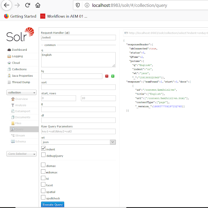The image size is (208, 208).
Task: Reload the page with the refresh icon
Action: (x=27, y=5)
